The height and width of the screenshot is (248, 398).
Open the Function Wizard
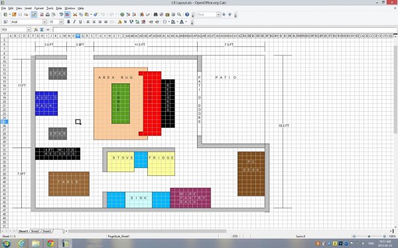pyautogui.click(x=36, y=30)
